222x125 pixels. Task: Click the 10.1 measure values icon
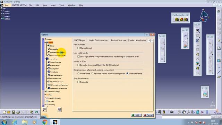193,112
